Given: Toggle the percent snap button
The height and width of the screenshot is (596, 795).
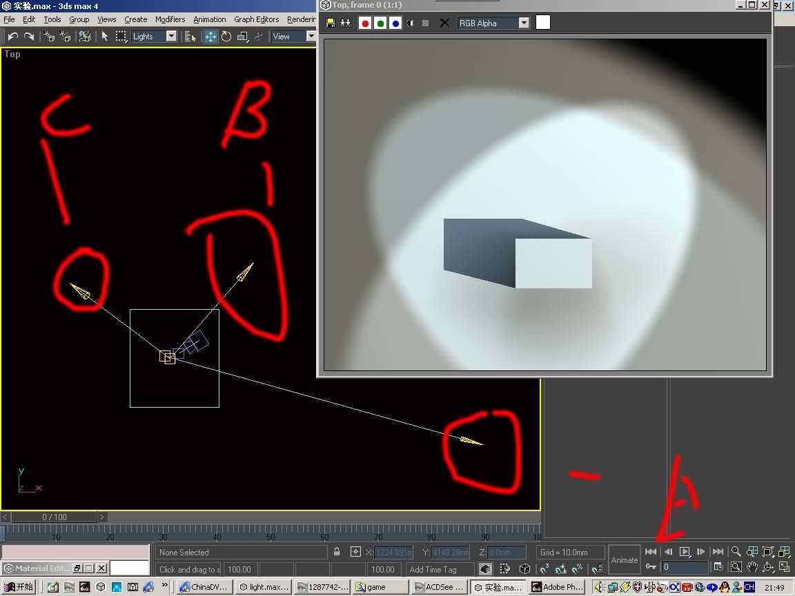Looking at the screenshot, I should click(x=578, y=569).
